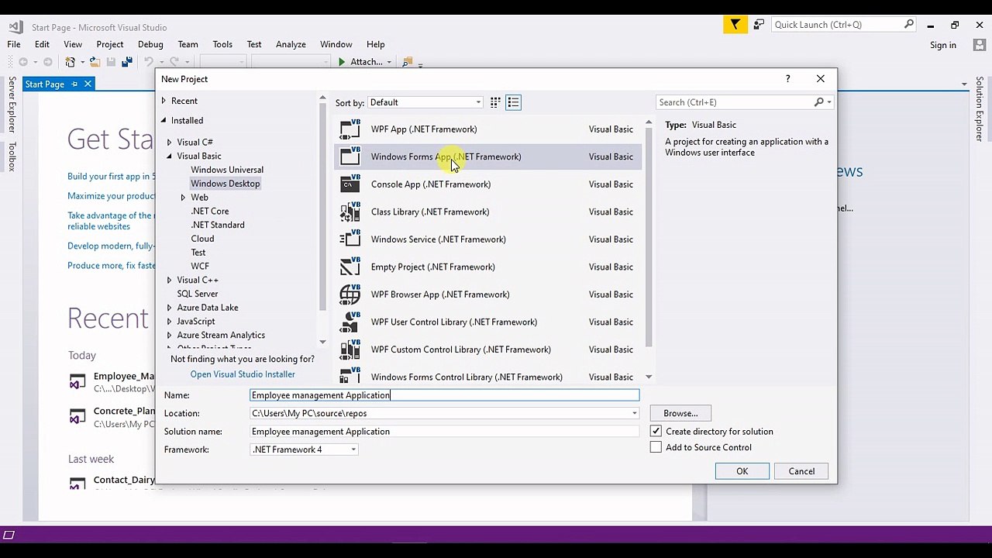Screen dimensions: 992x558
Task: Open the Server Explorer side tab
Action: tap(12, 105)
